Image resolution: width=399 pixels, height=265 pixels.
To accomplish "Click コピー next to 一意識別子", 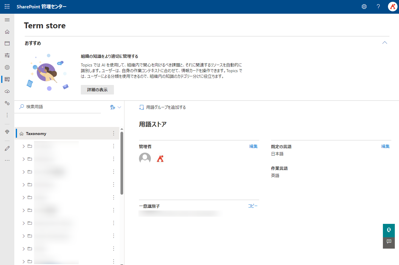I will [x=253, y=206].
